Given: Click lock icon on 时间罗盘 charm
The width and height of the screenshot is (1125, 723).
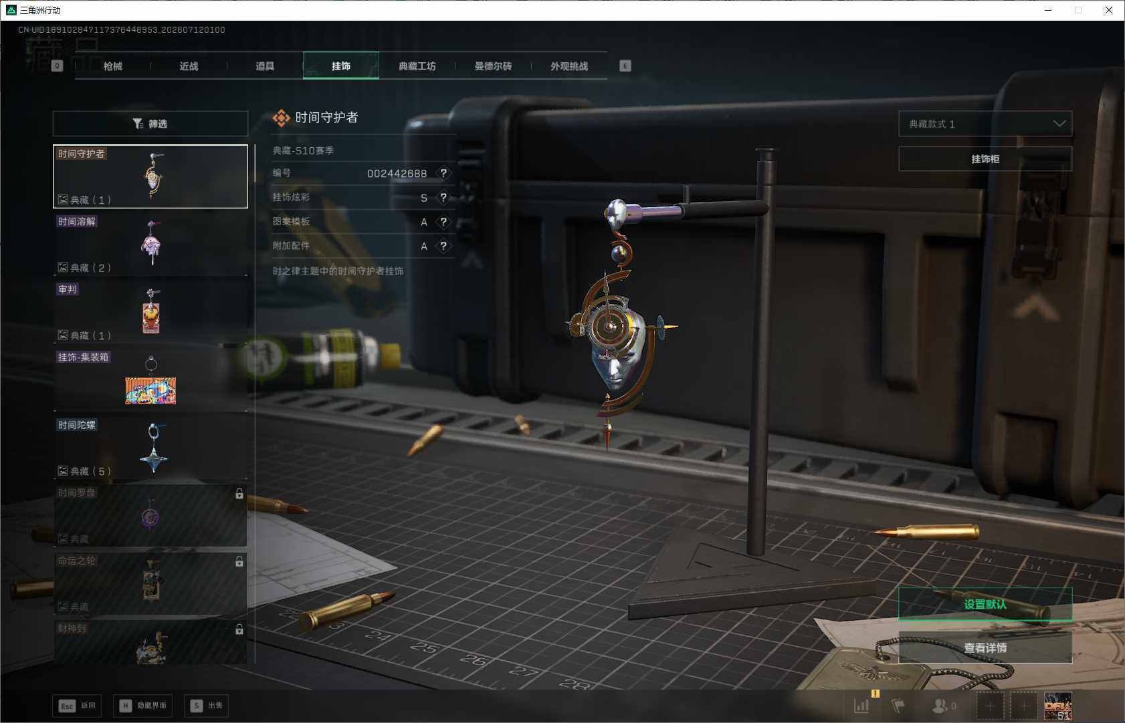Looking at the screenshot, I should pos(239,494).
